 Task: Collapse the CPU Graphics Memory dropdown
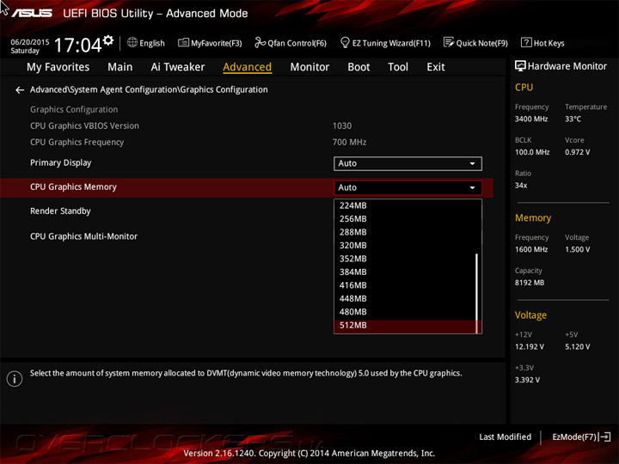408,188
